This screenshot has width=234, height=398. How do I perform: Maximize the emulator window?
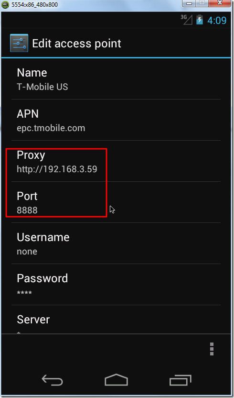click(x=202, y=3)
